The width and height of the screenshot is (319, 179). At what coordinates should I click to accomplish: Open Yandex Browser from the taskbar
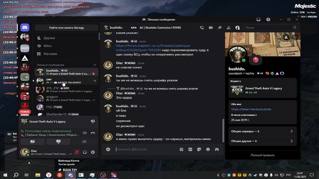point(48,175)
